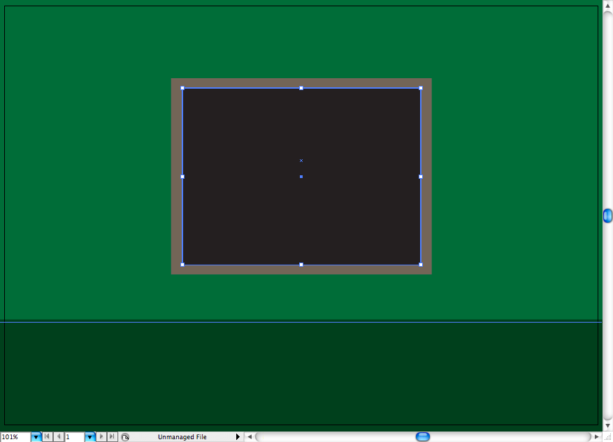Click the brown frame rectangle border
The image size is (613, 442).
tap(301, 83)
